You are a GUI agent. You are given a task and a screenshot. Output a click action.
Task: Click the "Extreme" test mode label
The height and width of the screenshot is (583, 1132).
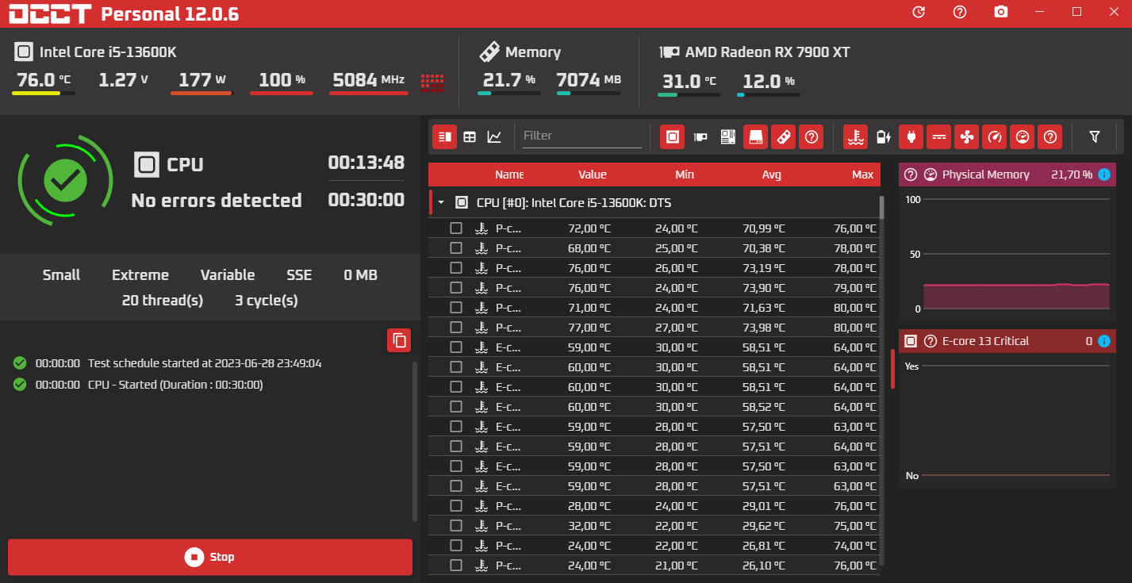pyautogui.click(x=140, y=275)
